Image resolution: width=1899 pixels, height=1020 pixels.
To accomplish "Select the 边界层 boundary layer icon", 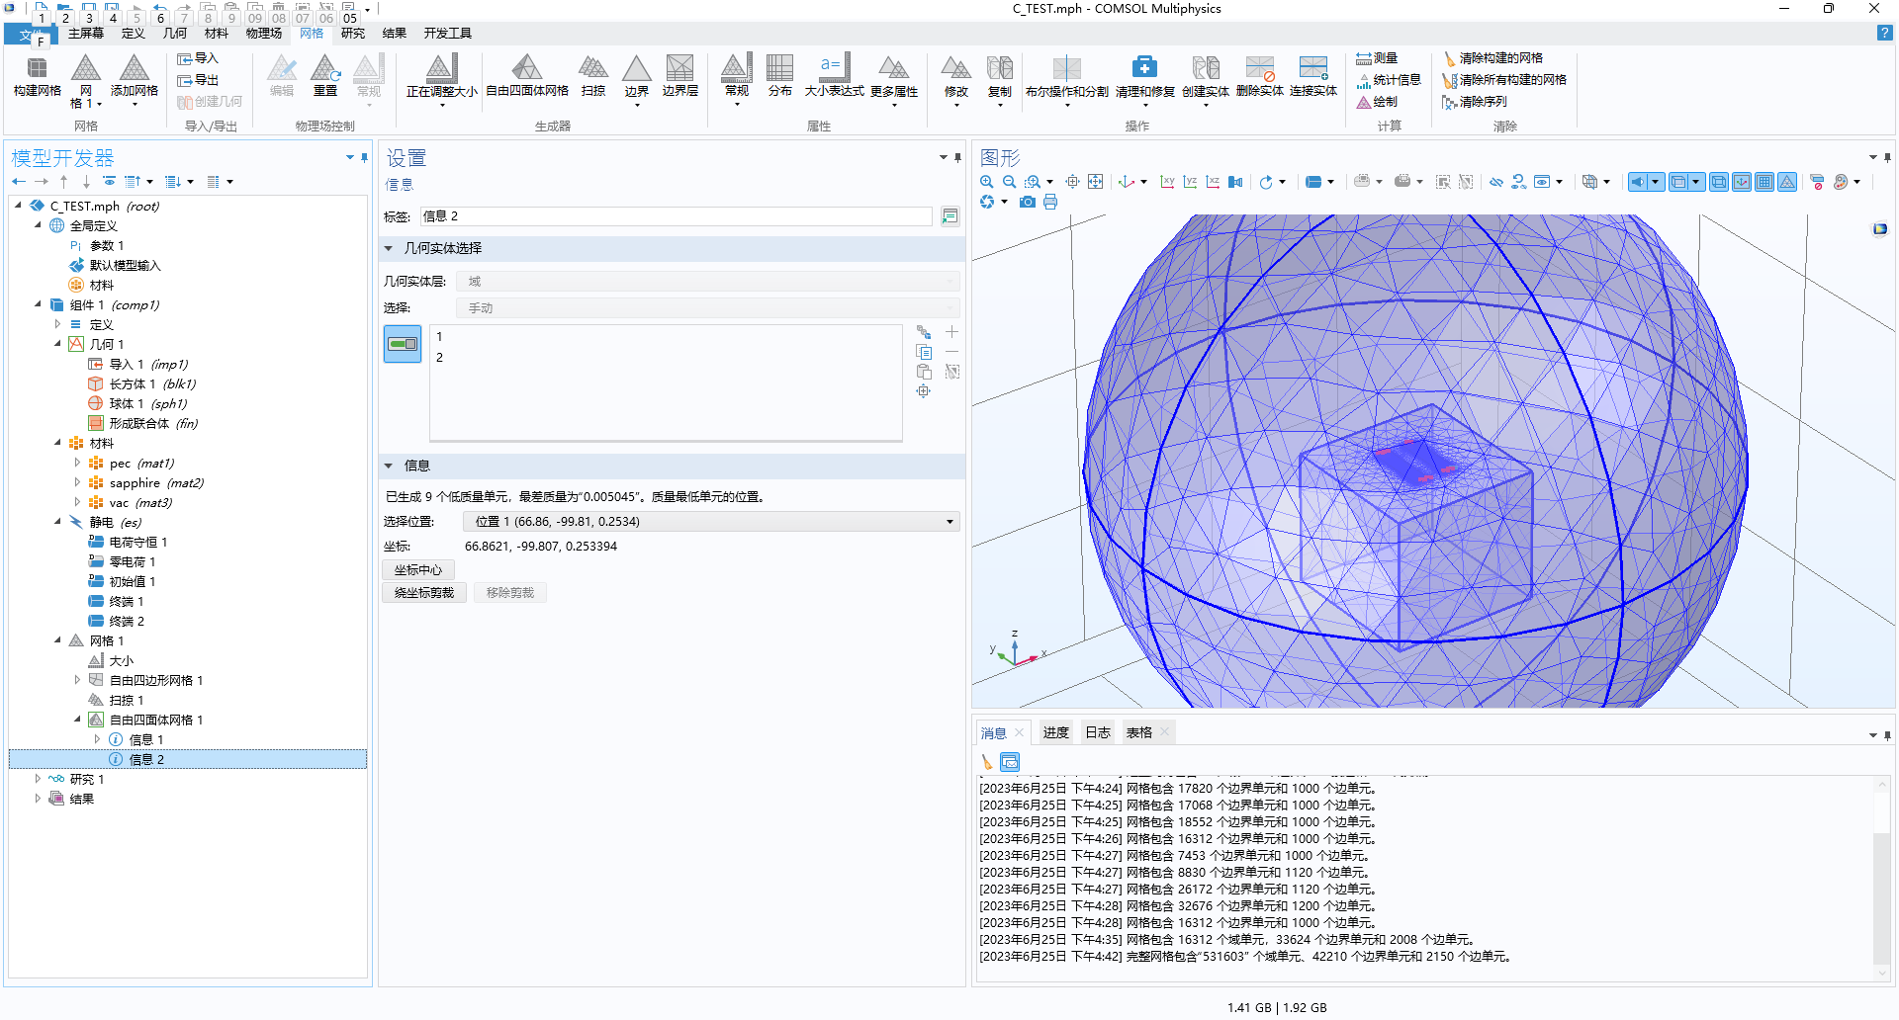I will pyautogui.click(x=680, y=77).
